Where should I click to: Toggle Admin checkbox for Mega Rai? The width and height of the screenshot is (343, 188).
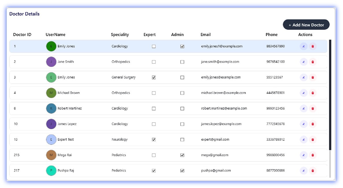point(182,155)
